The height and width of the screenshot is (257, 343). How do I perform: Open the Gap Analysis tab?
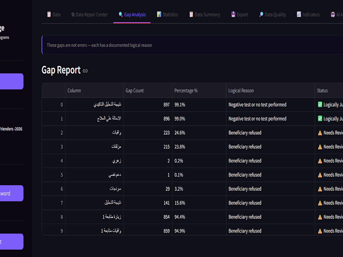[x=132, y=15]
